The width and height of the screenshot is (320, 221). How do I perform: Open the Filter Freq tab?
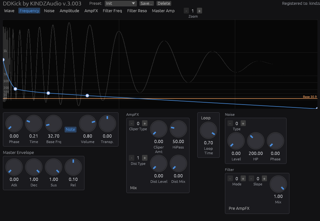pyautogui.click(x=112, y=11)
